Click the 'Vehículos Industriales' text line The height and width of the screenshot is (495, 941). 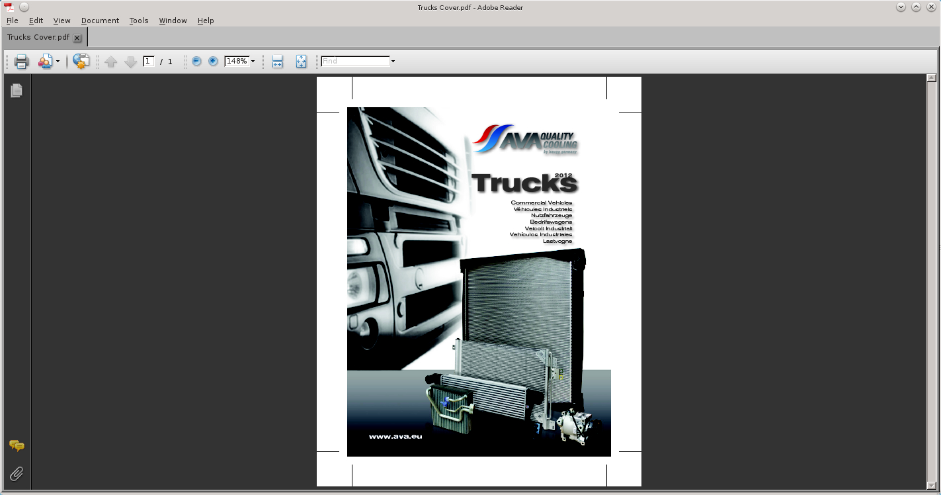click(x=541, y=234)
